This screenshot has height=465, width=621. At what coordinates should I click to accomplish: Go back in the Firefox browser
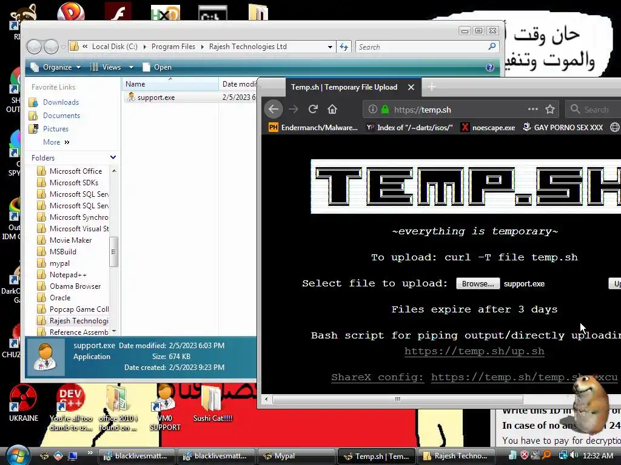pyautogui.click(x=274, y=109)
